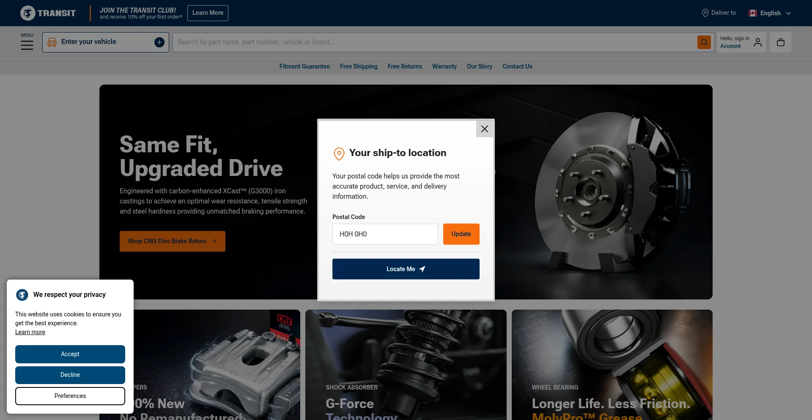
Task: Open cookie Preferences
Action: (x=70, y=396)
